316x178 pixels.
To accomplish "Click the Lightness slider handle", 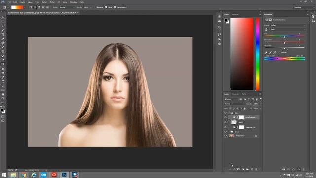I will click(x=284, y=49).
